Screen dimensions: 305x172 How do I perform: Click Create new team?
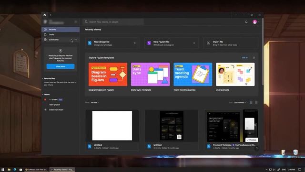tap(56, 110)
